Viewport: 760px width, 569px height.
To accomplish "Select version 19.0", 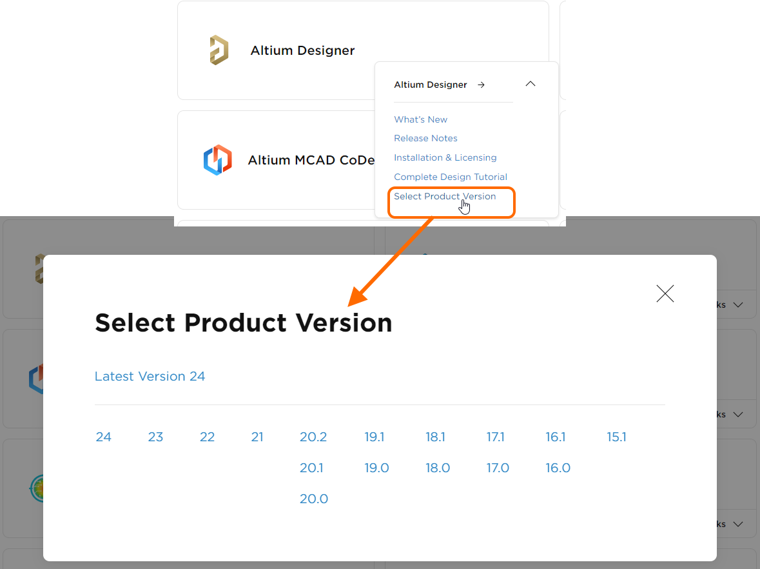I will [x=376, y=468].
